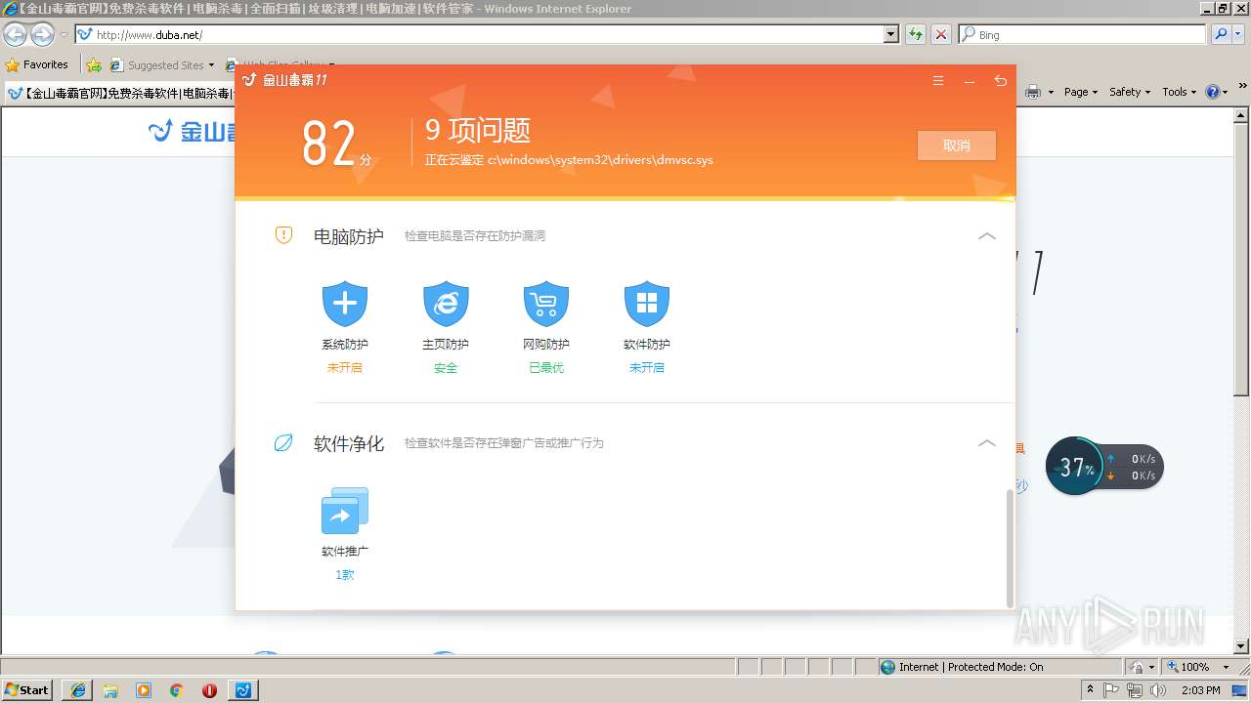This screenshot has height=703, width=1251.
Task: Open the Print options dropdown arrow
Action: coord(1051,92)
